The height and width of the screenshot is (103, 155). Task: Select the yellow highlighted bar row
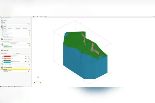coord(16,69)
